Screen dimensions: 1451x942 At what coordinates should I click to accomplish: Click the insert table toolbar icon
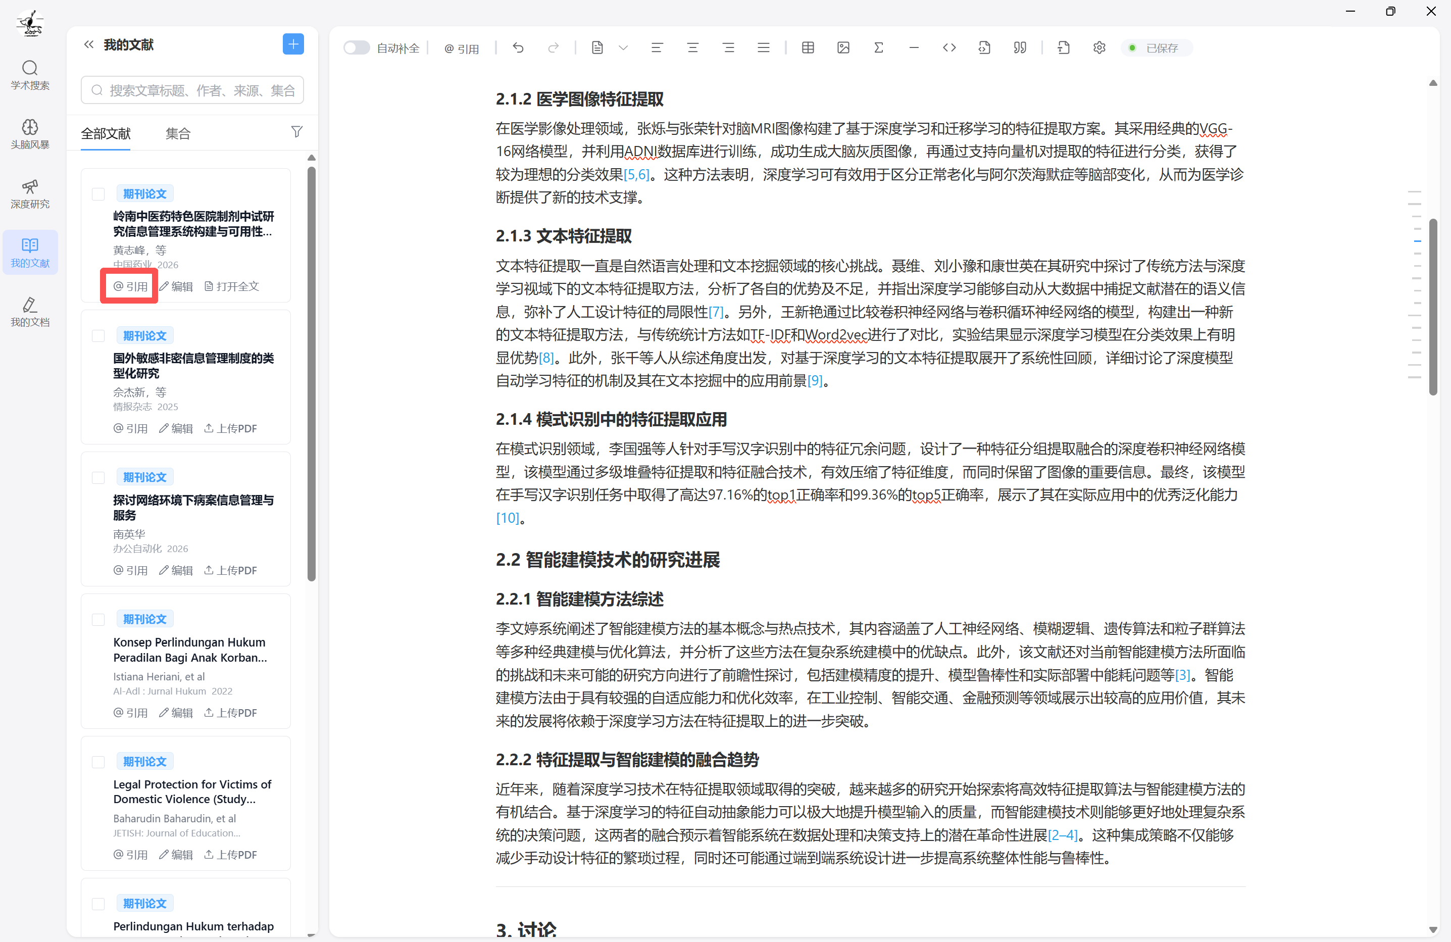coord(808,47)
